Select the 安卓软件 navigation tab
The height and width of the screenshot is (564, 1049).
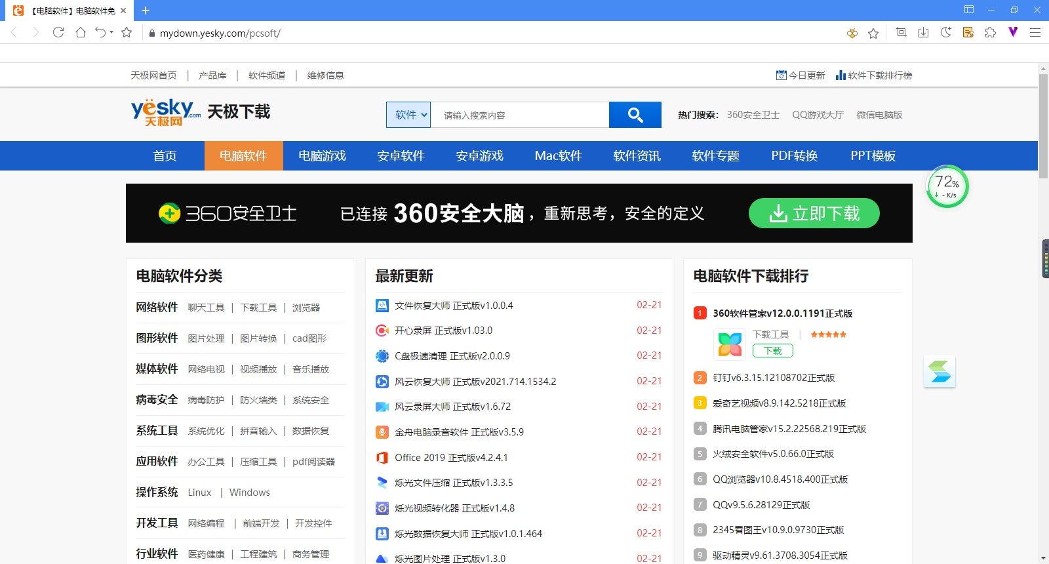(x=401, y=155)
